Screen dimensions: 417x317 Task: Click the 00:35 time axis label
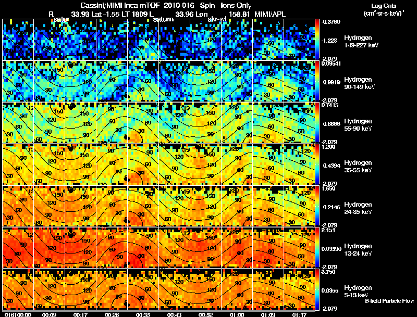point(143,314)
